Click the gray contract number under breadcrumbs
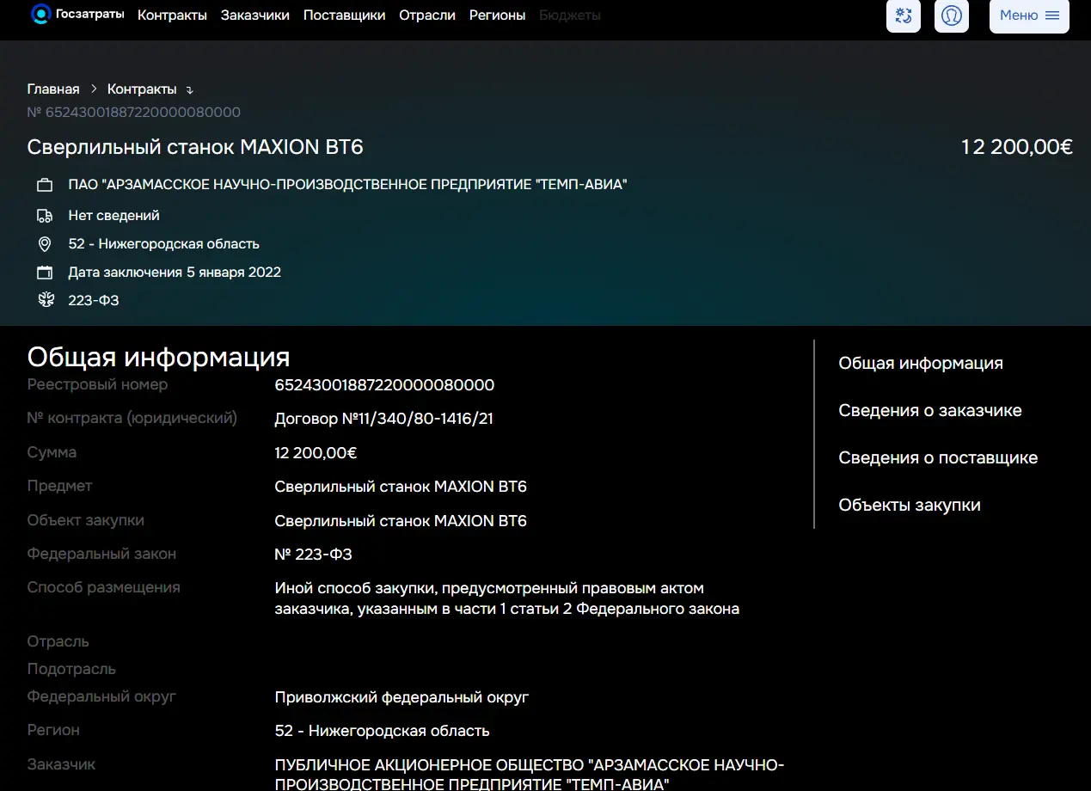 (134, 113)
